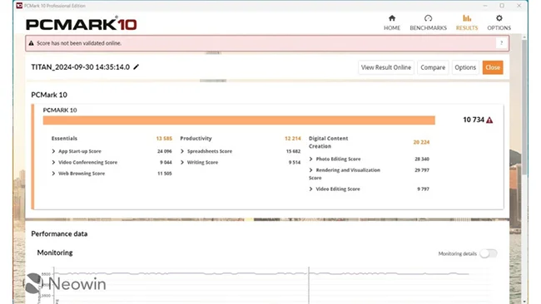Expand Video Editing Score
Viewport: 541px width, 304px height.
pyautogui.click(x=311, y=189)
